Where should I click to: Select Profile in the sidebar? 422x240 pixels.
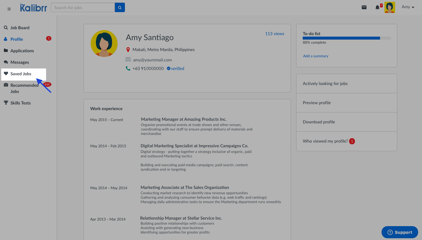(17, 39)
